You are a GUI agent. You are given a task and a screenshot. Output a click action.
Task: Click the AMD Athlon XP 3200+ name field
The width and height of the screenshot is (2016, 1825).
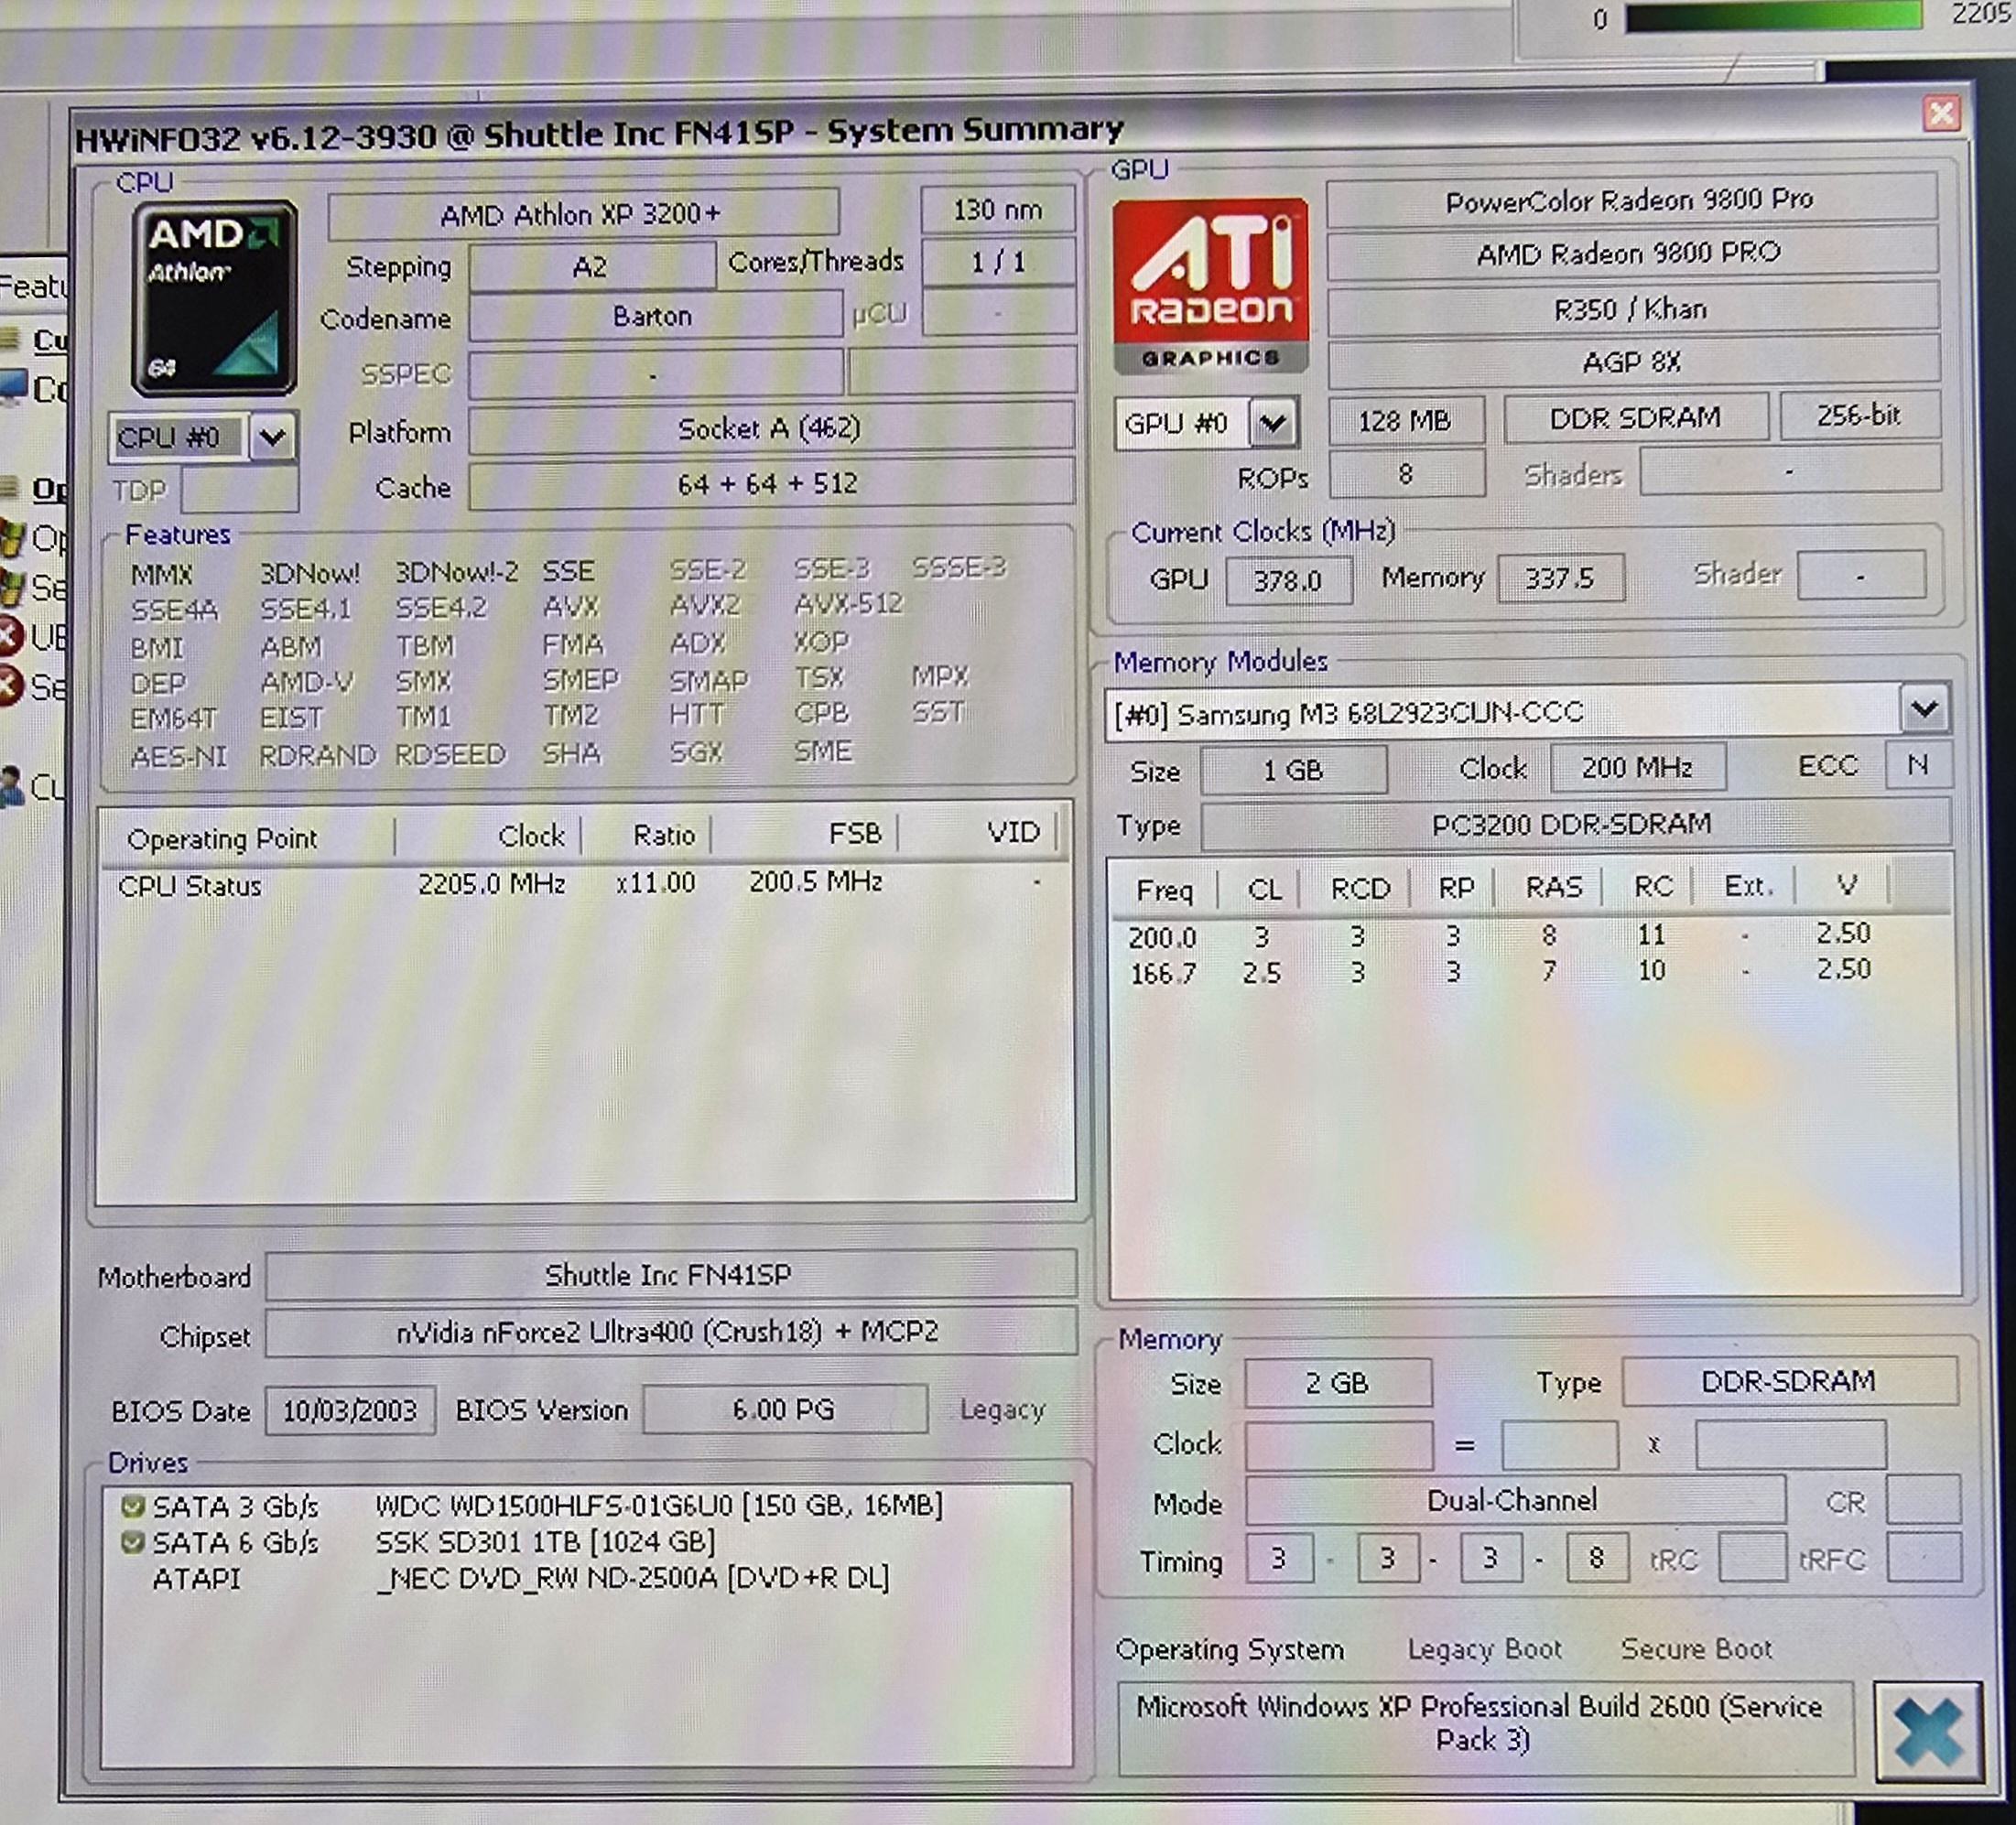(581, 214)
